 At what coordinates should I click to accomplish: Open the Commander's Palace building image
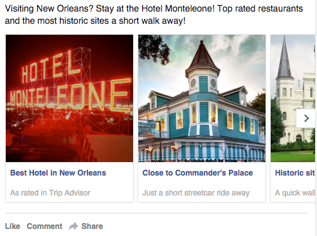click(x=202, y=98)
